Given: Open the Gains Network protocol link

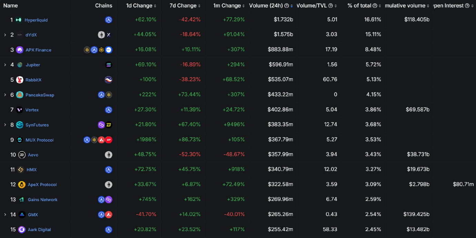Looking at the screenshot, I should [x=43, y=200].
